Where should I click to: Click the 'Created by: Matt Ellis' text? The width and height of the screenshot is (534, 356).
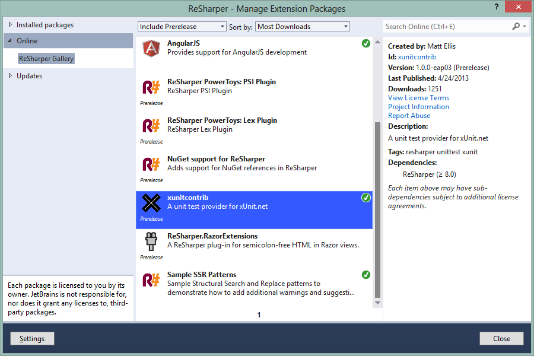pyautogui.click(x=422, y=46)
